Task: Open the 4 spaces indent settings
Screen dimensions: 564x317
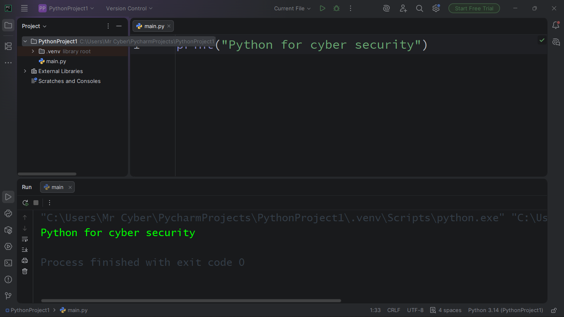Action: pyautogui.click(x=446, y=310)
